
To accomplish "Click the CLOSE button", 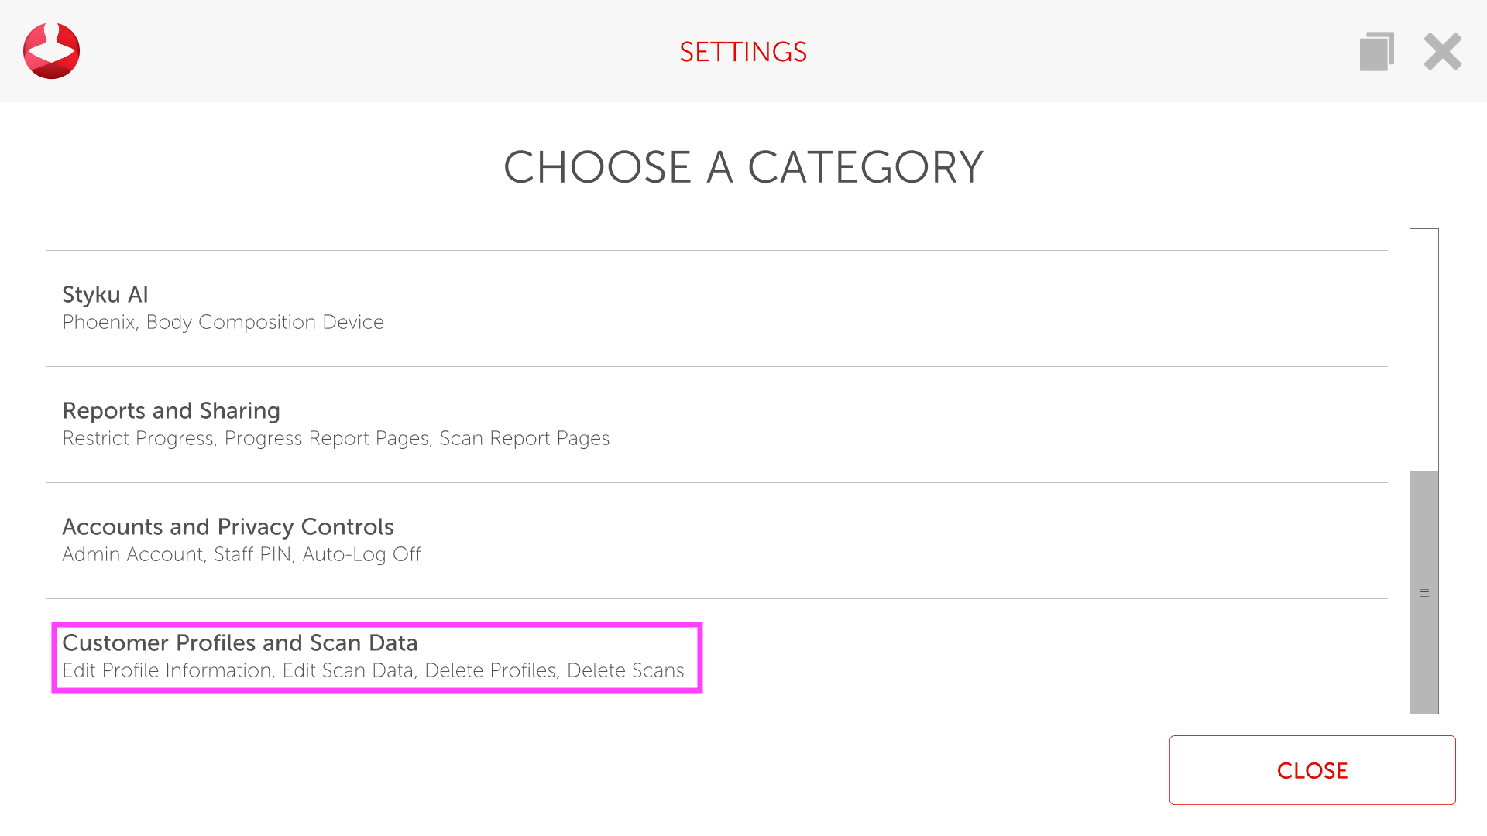I will [1313, 771].
